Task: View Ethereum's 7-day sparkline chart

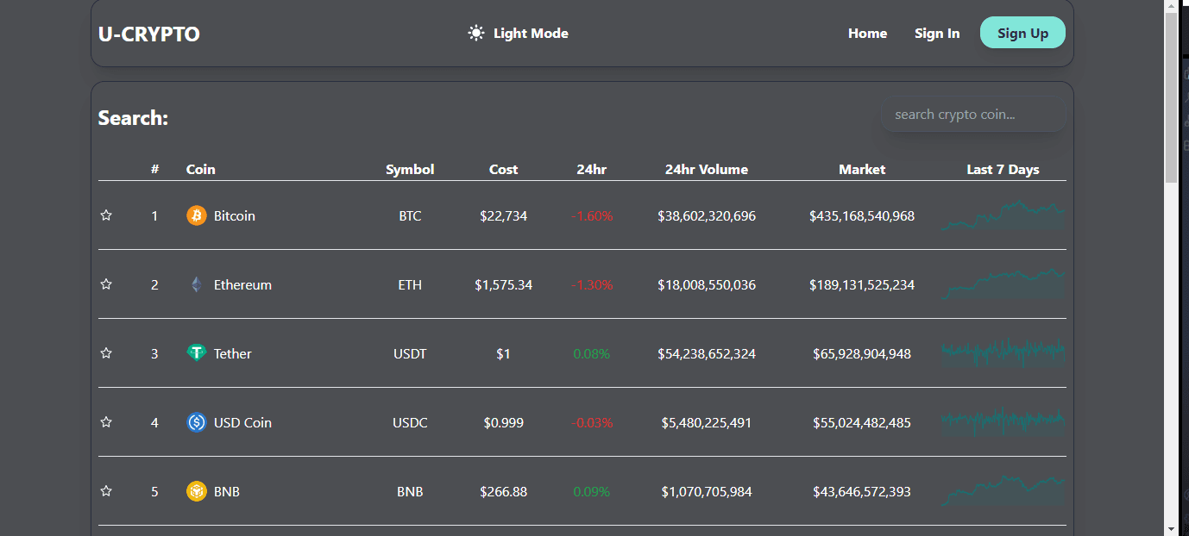Action: [x=1003, y=284]
